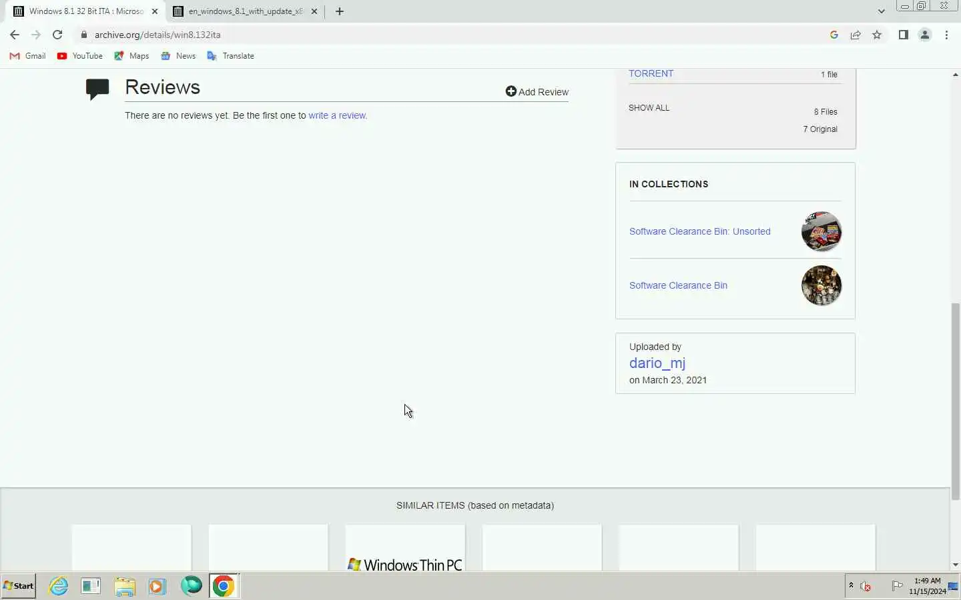
Task: Click the scrollbar down arrow
Action: click(x=955, y=565)
